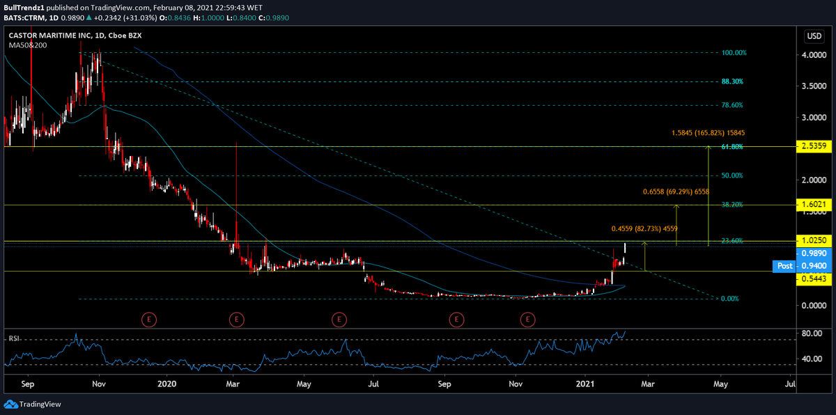The image size is (836, 415).
Task: Select the RSI pane label
Action: pos(13,338)
